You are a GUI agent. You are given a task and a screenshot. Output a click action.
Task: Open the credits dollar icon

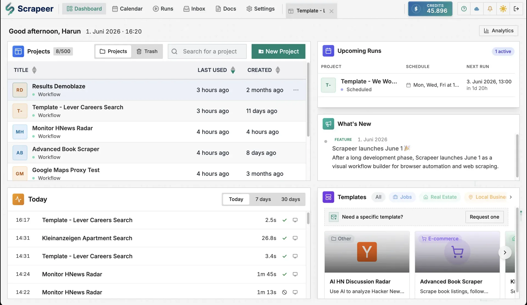pos(416,9)
